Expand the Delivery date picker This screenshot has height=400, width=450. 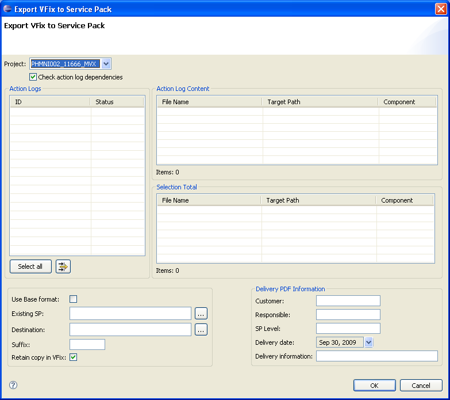click(x=368, y=342)
